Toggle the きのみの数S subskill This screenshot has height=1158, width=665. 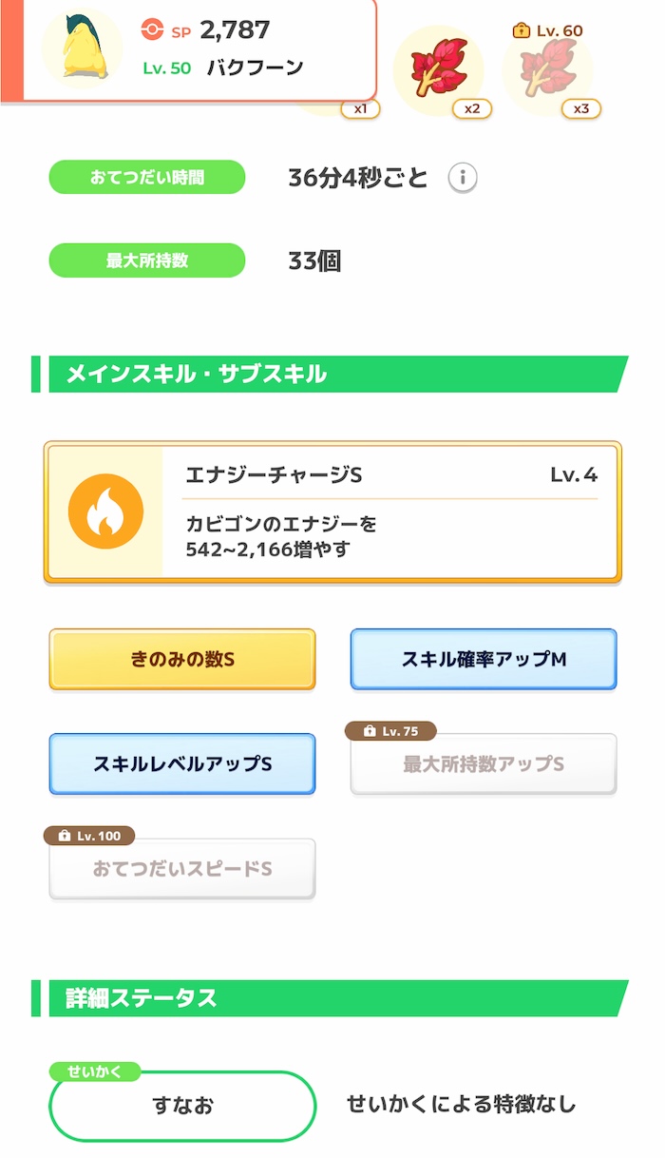coord(181,659)
